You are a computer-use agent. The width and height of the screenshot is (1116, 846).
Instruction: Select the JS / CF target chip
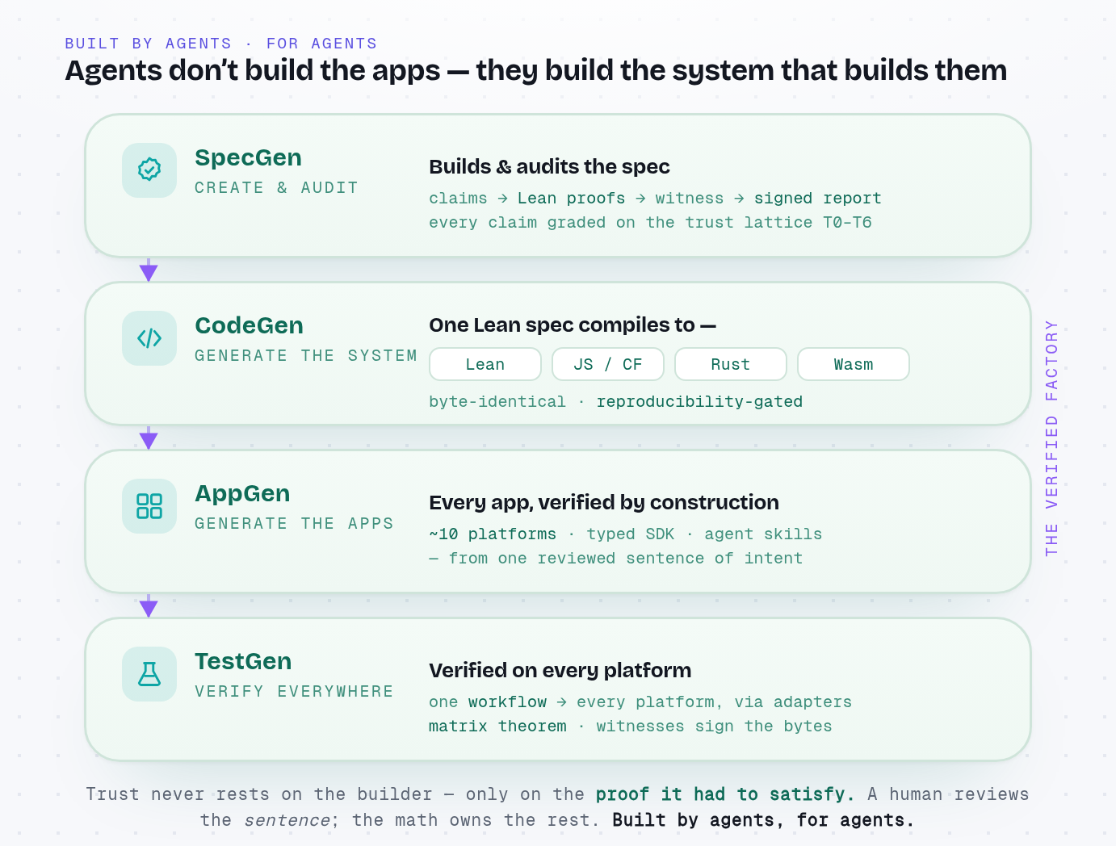(x=608, y=364)
